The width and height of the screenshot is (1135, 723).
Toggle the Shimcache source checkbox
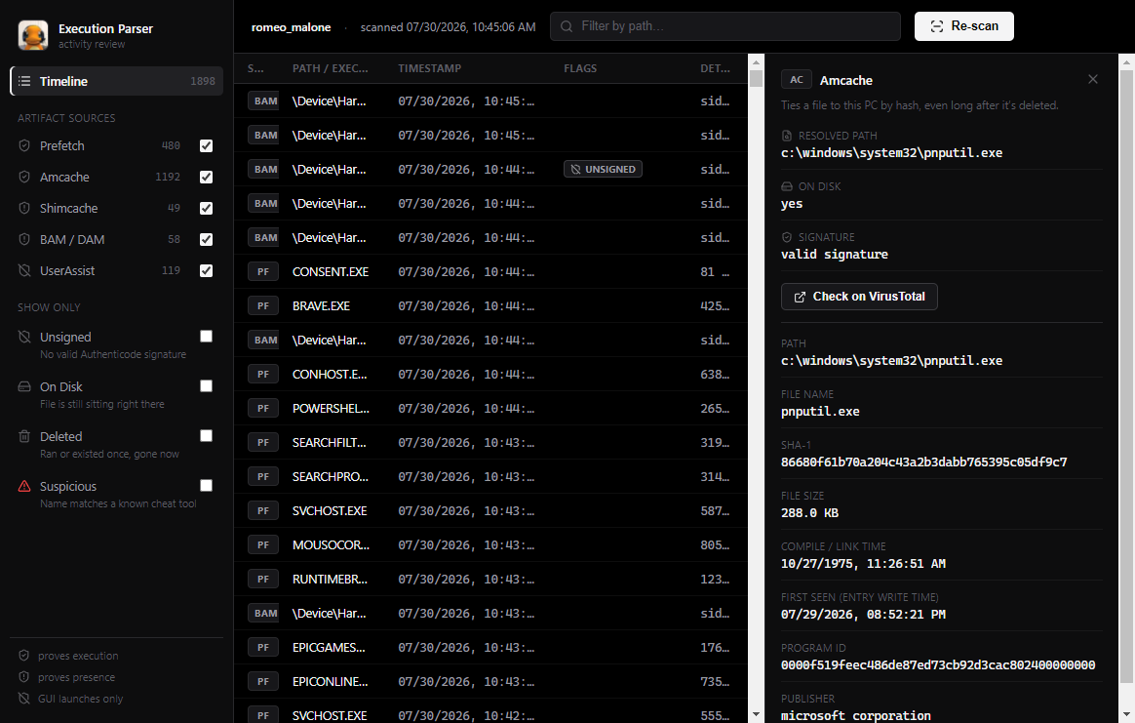pos(207,208)
